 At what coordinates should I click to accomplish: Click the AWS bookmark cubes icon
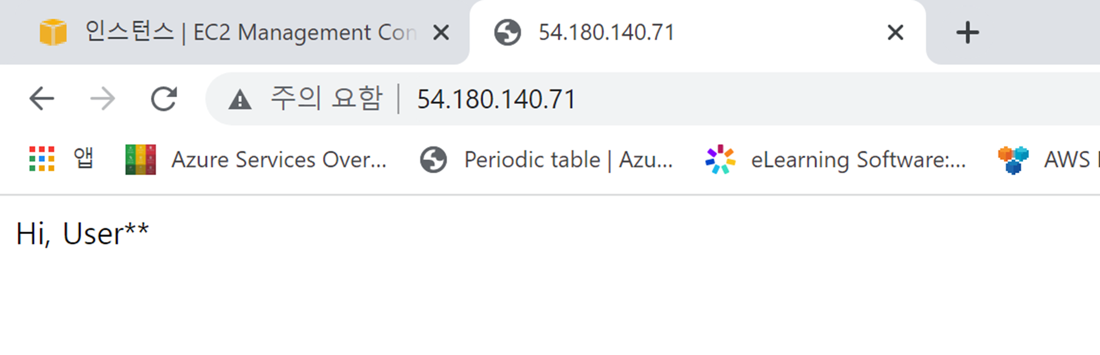coord(1013,159)
